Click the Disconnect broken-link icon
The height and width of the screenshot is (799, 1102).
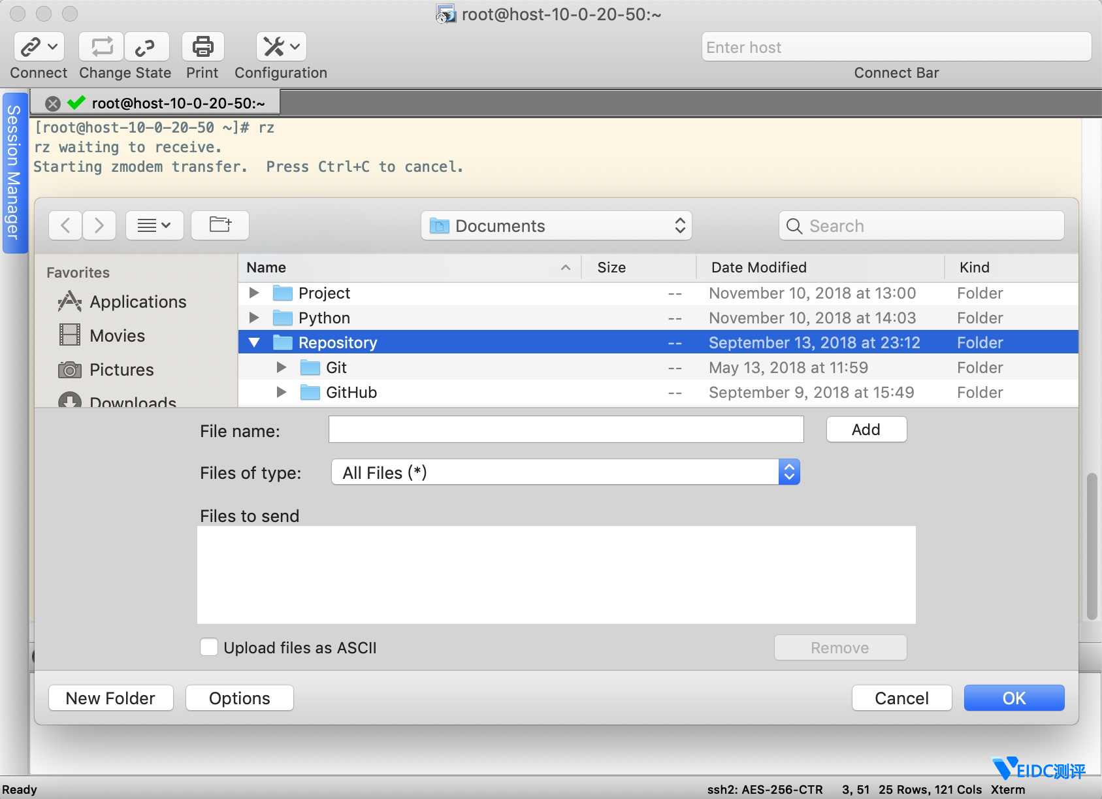146,47
